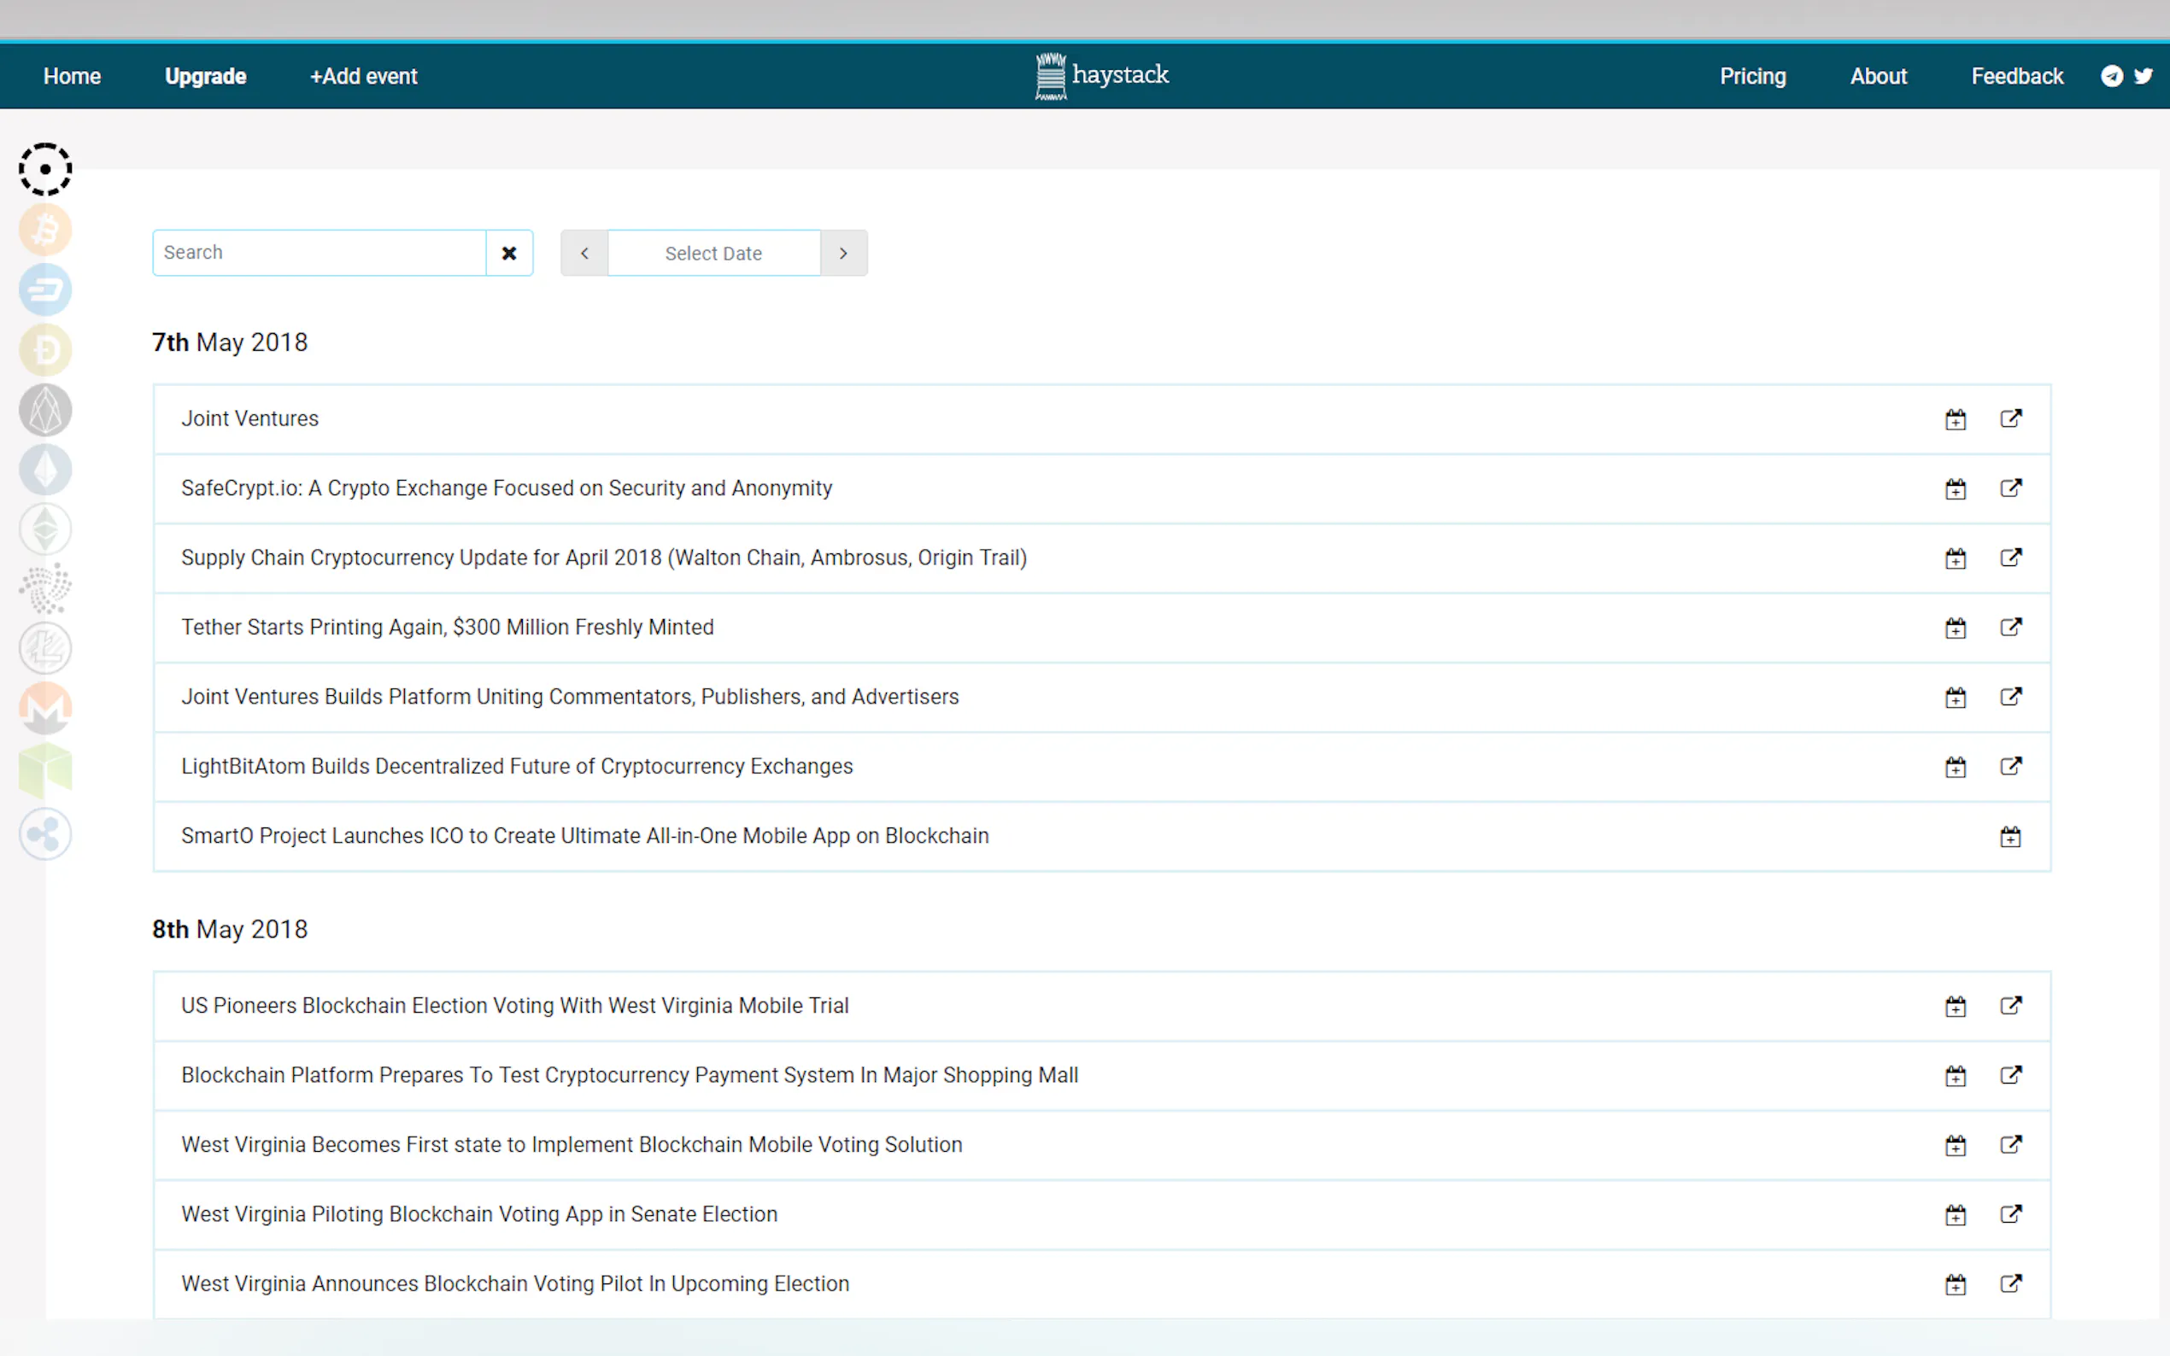Go to previous date with left chevron
The height and width of the screenshot is (1356, 2170).
(x=585, y=253)
